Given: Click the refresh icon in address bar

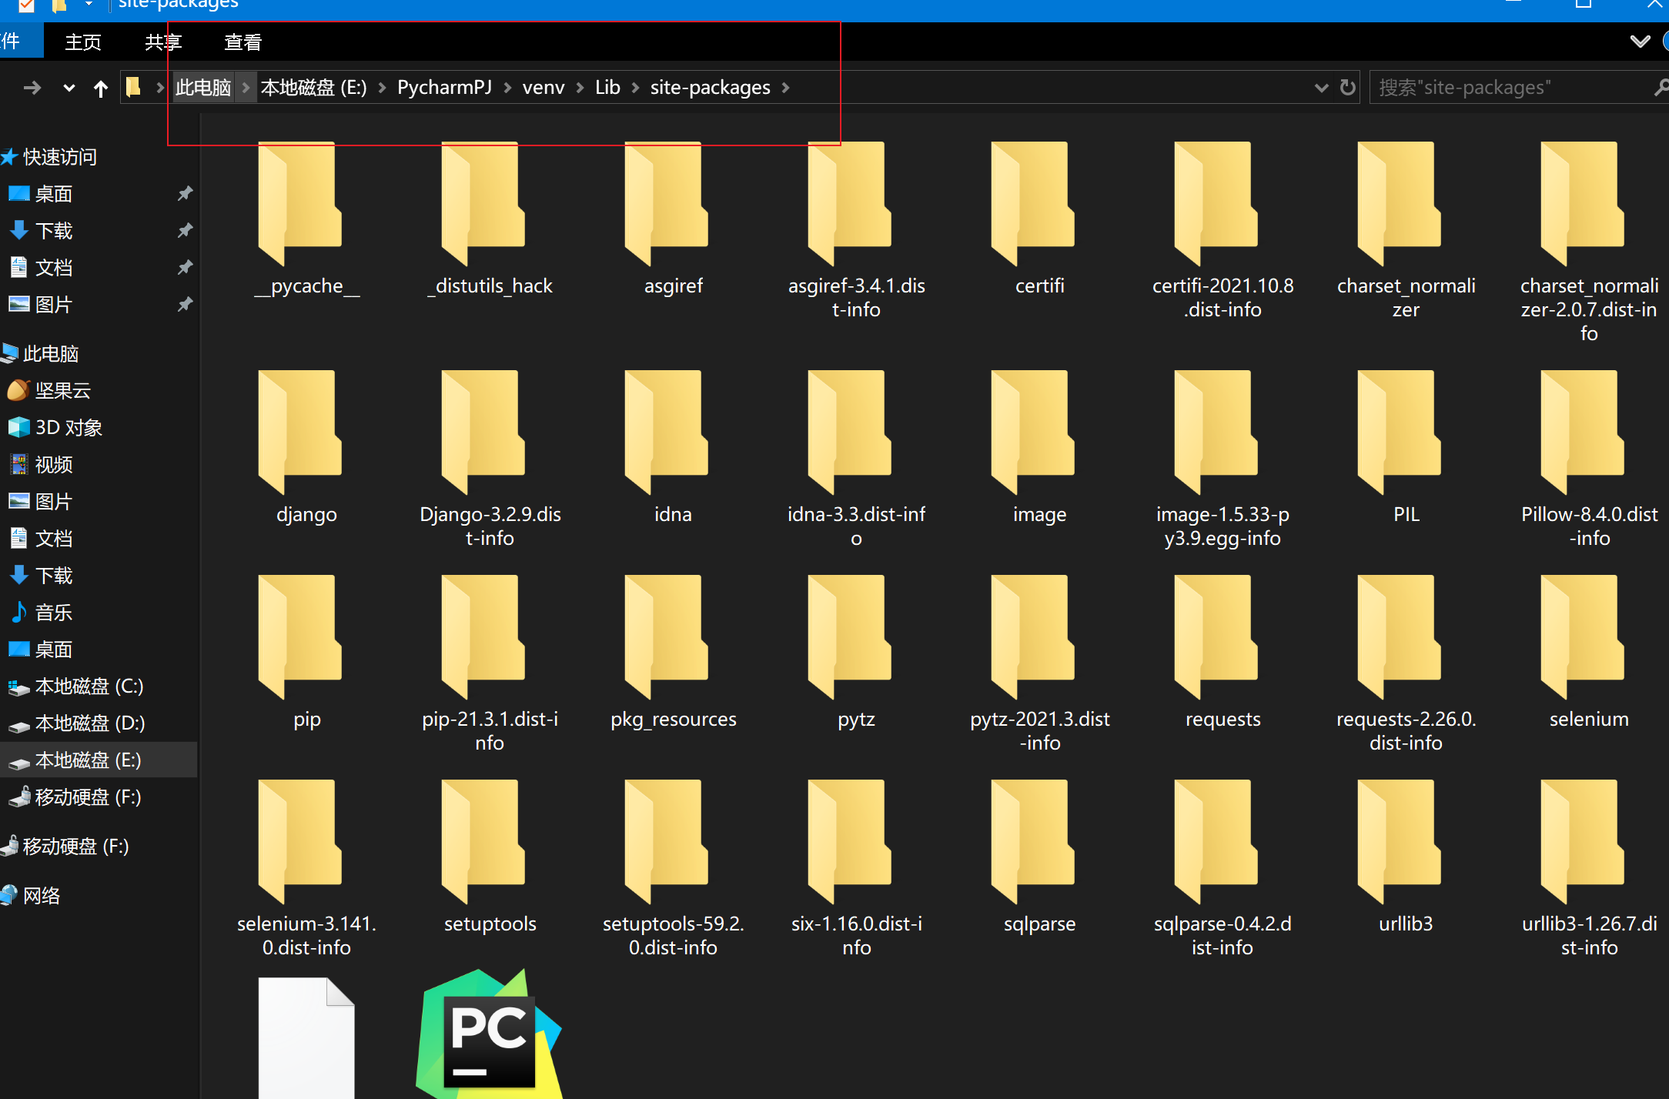Looking at the screenshot, I should 1347,88.
